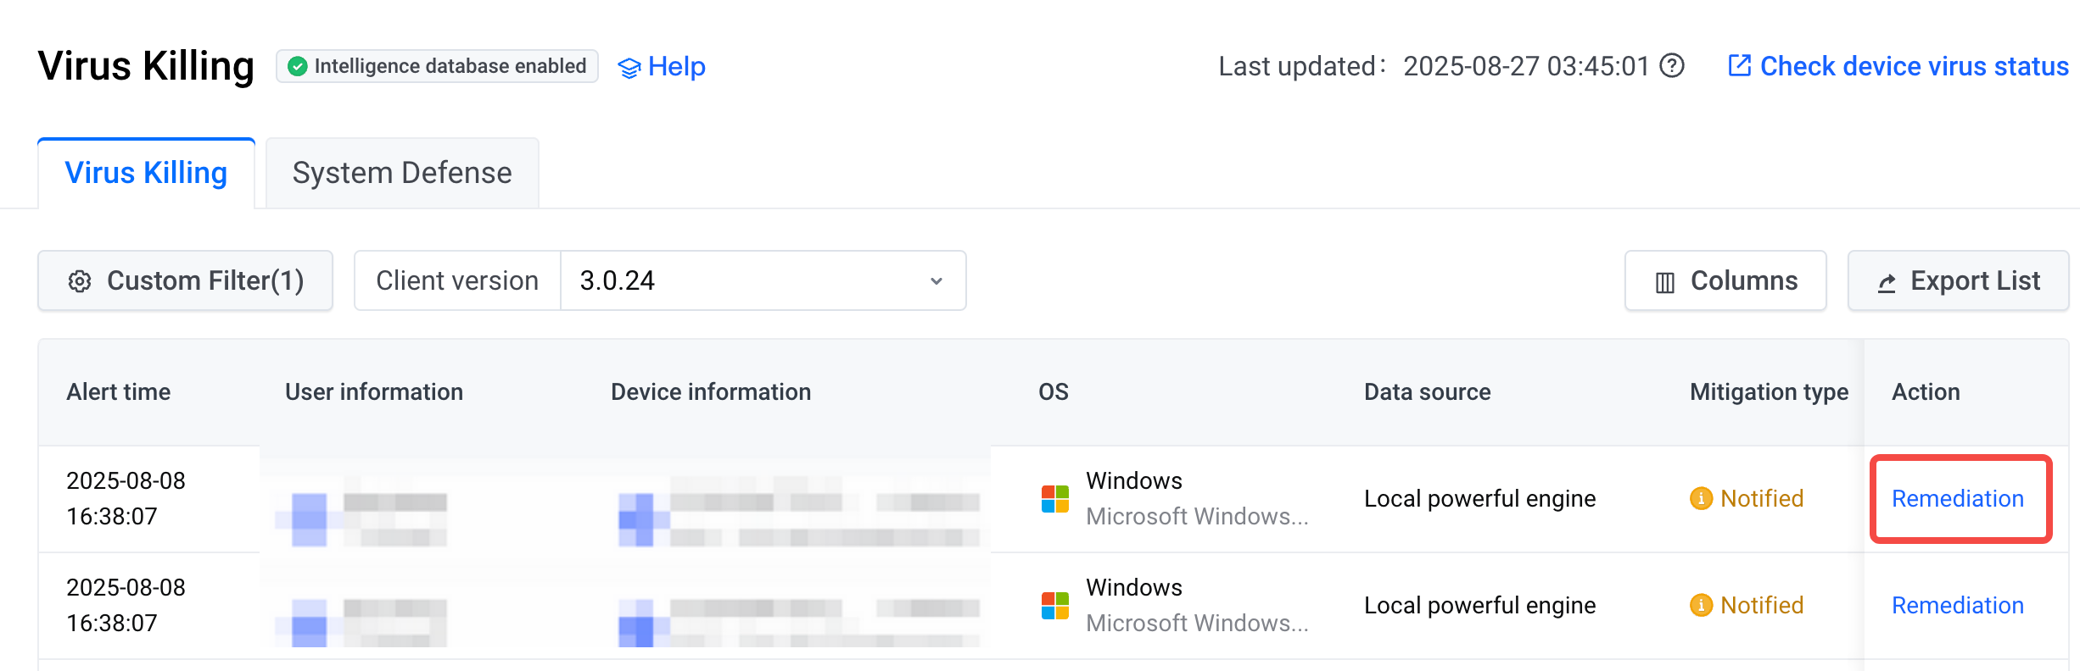Open Check device virus status link
Image resolution: width=2080 pixels, height=671 pixels.
(x=1914, y=66)
